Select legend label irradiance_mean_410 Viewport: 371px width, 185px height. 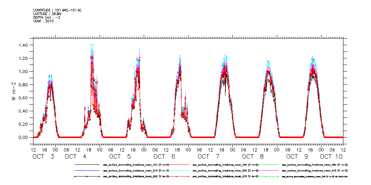tap(136, 164)
